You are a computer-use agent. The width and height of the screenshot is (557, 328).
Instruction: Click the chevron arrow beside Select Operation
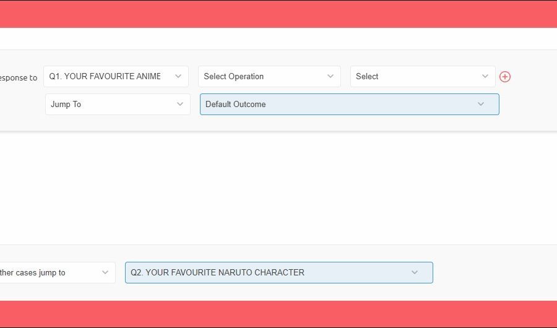coord(330,76)
